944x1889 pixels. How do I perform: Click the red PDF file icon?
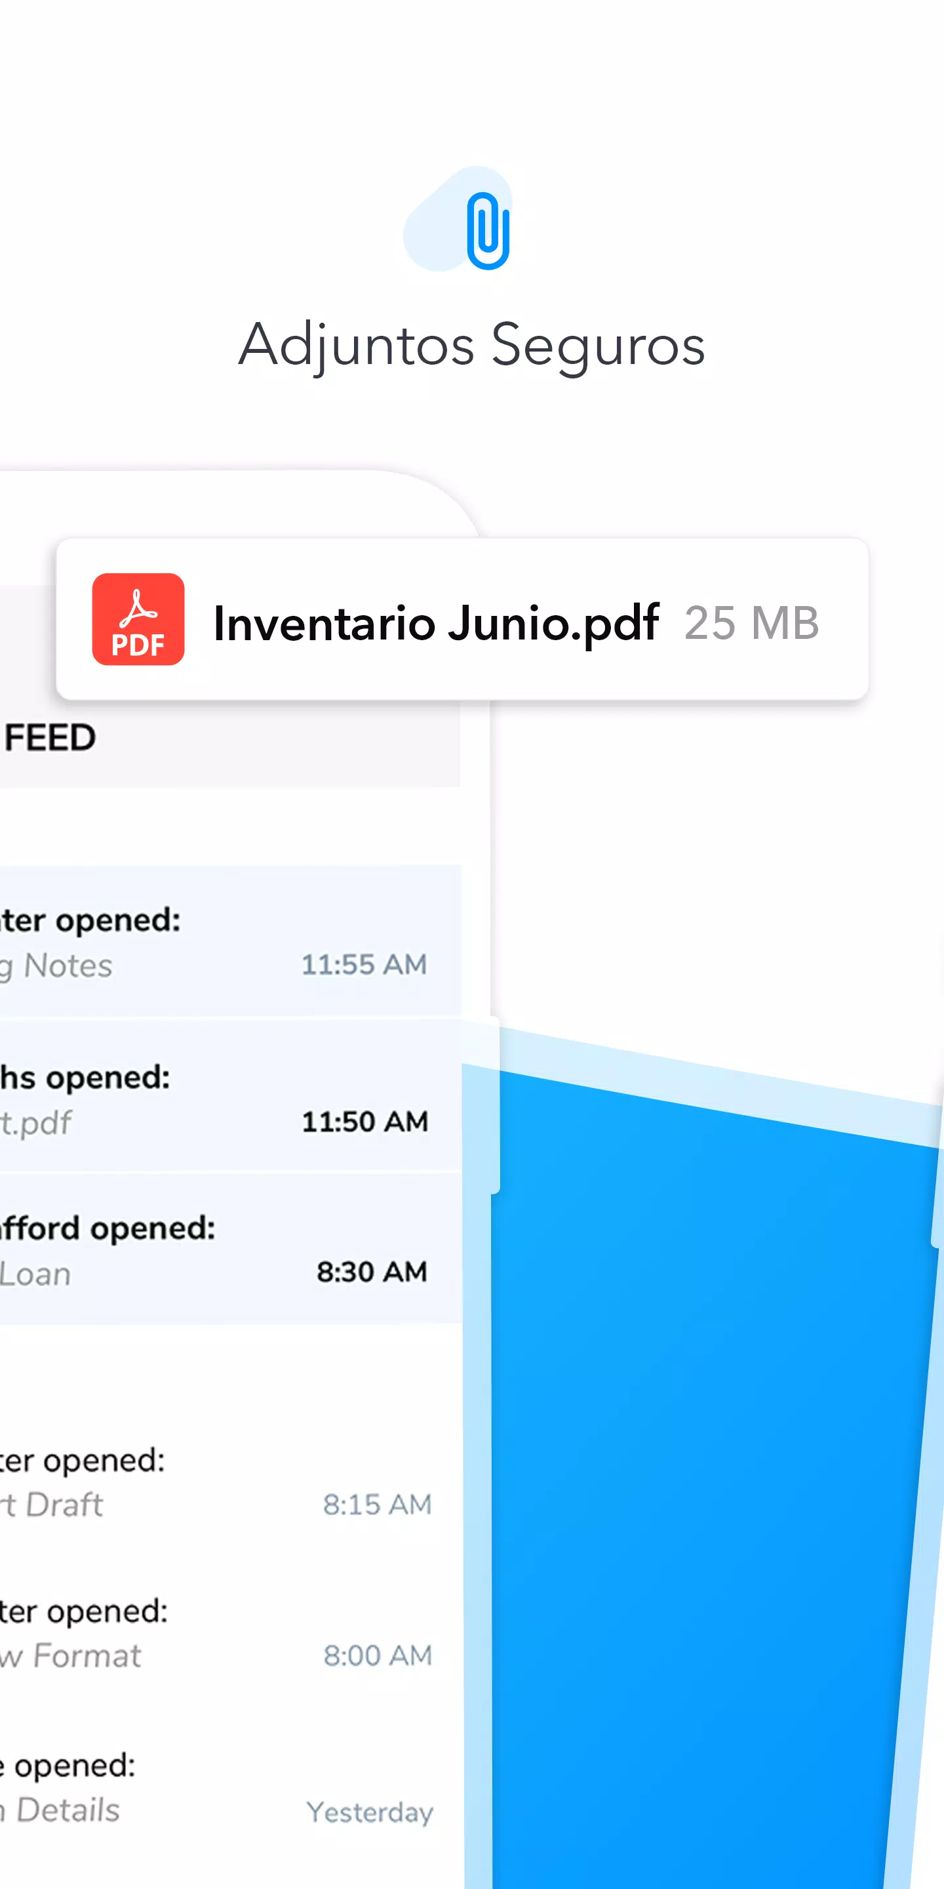click(x=138, y=619)
